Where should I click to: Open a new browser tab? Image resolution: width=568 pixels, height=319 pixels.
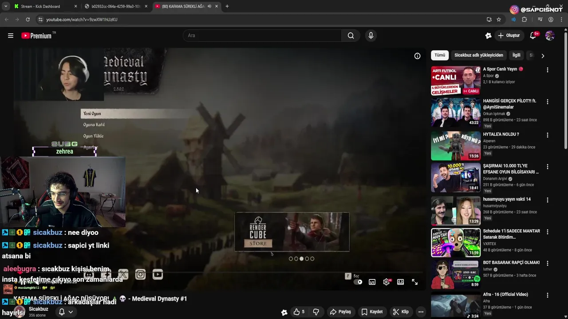point(227,6)
